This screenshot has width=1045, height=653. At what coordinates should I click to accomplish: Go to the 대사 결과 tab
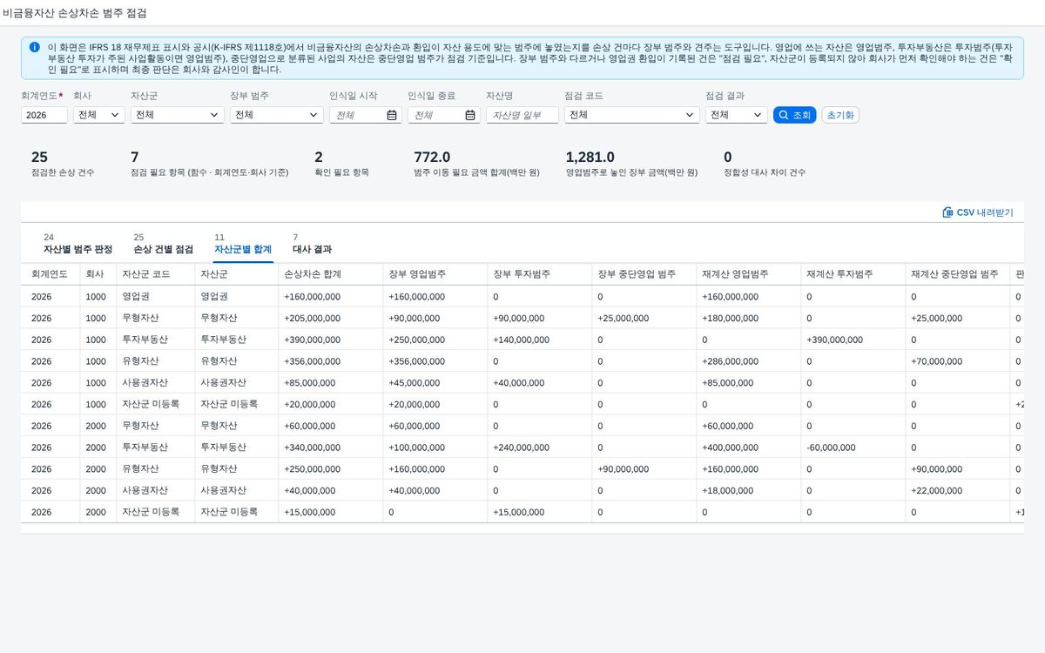pos(313,244)
